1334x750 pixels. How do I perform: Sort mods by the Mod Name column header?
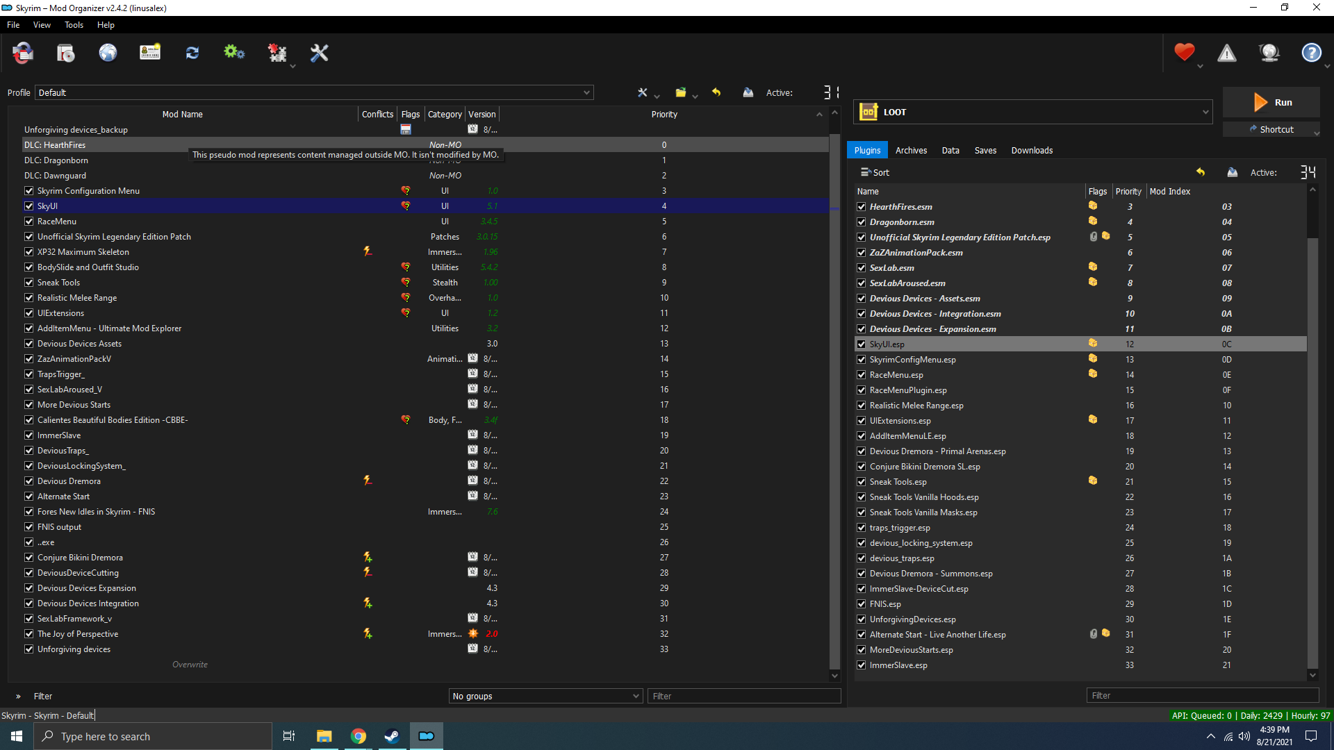(183, 114)
